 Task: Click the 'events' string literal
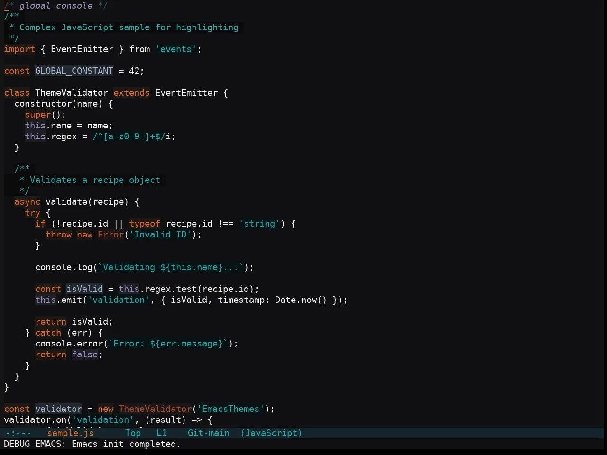tap(176, 49)
